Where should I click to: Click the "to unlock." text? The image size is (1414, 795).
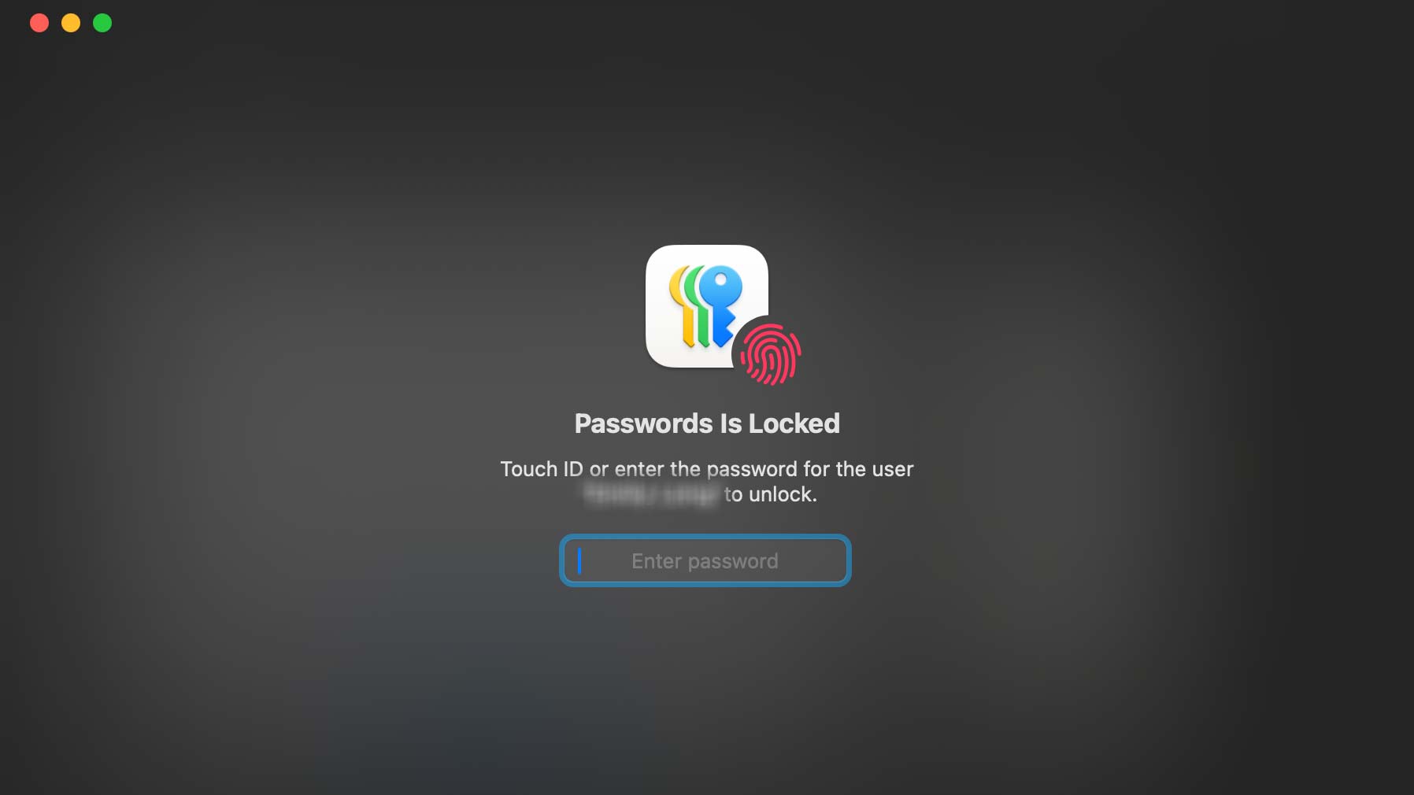tap(771, 494)
